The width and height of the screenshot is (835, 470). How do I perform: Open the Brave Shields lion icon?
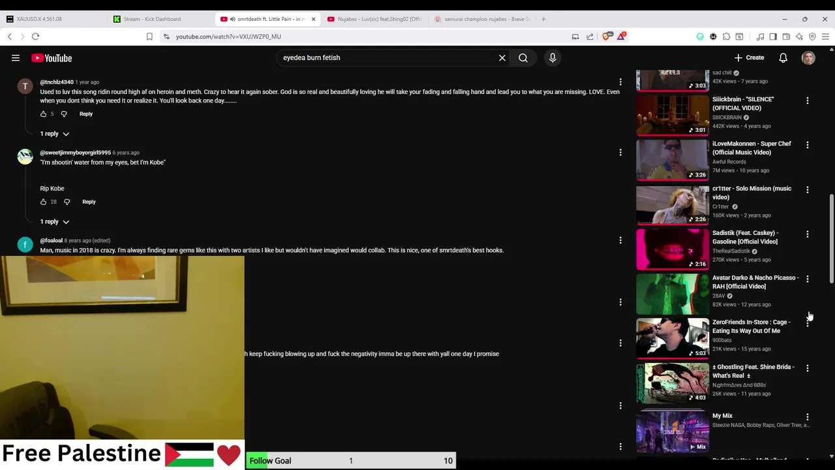point(606,37)
